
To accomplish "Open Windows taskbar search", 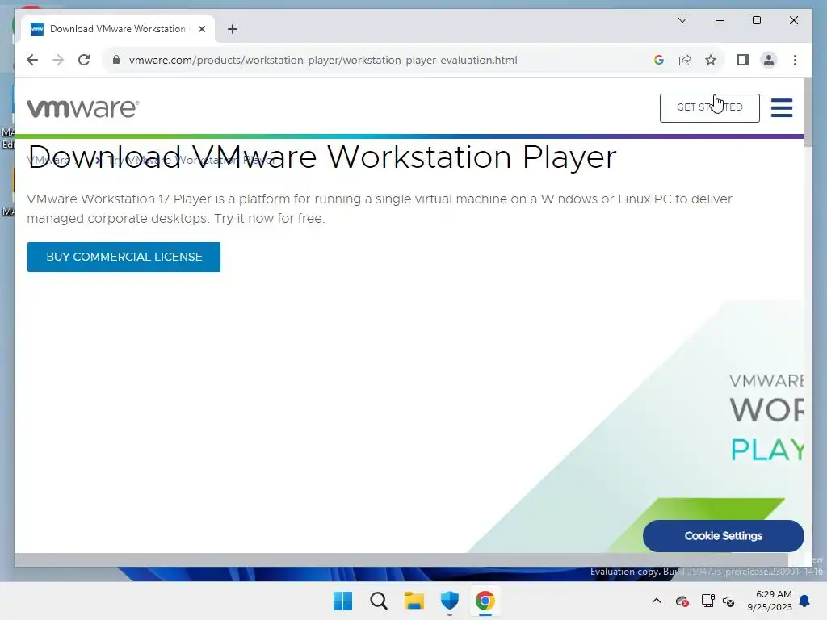I will [379, 601].
